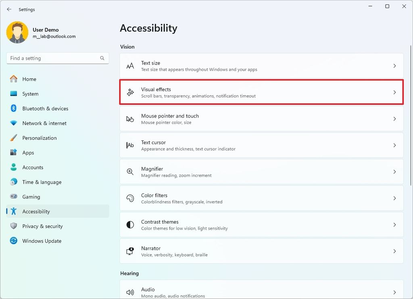Click the Color filters palette icon
Image resolution: width=413 pixels, height=299 pixels.
point(130,198)
